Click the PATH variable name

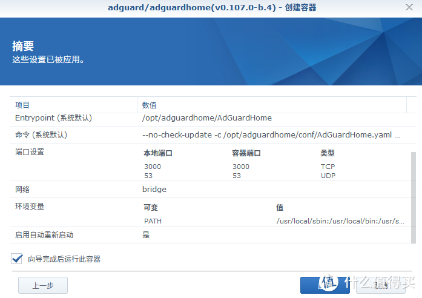coord(153,221)
